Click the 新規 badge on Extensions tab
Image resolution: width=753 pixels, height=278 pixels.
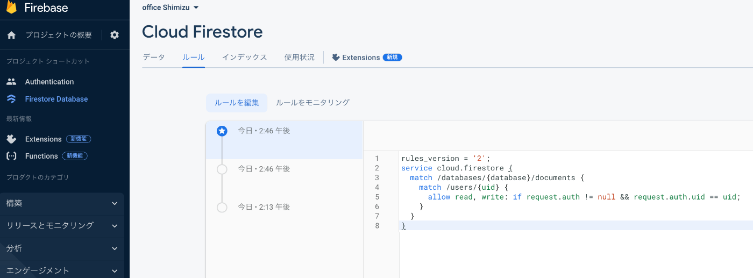tap(393, 57)
